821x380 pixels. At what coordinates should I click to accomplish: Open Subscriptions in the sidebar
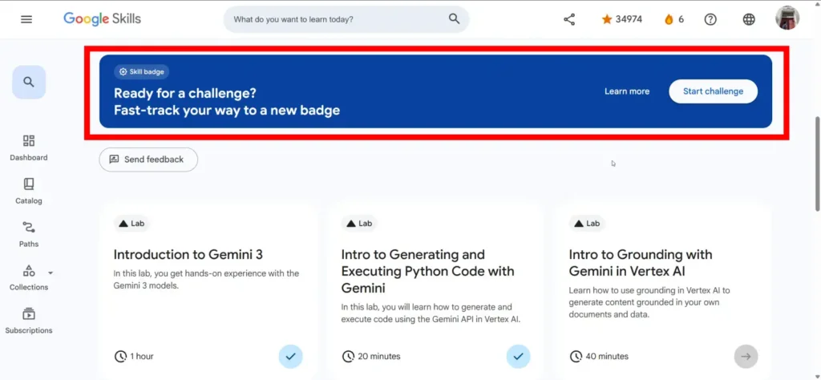coord(29,320)
